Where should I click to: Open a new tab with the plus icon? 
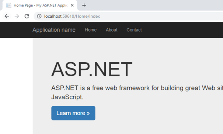tap(84, 6)
